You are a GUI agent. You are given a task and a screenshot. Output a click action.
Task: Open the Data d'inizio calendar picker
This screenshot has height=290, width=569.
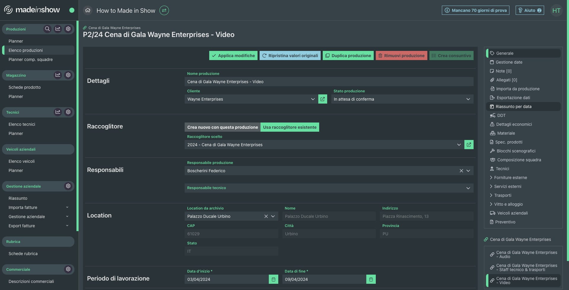point(274,279)
